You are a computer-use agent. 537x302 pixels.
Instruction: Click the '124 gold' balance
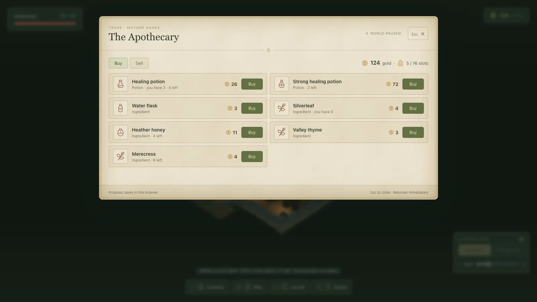point(381,63)
